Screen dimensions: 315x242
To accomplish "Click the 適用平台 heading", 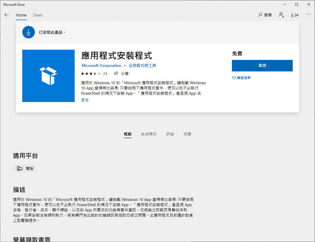I will (25, 156).
